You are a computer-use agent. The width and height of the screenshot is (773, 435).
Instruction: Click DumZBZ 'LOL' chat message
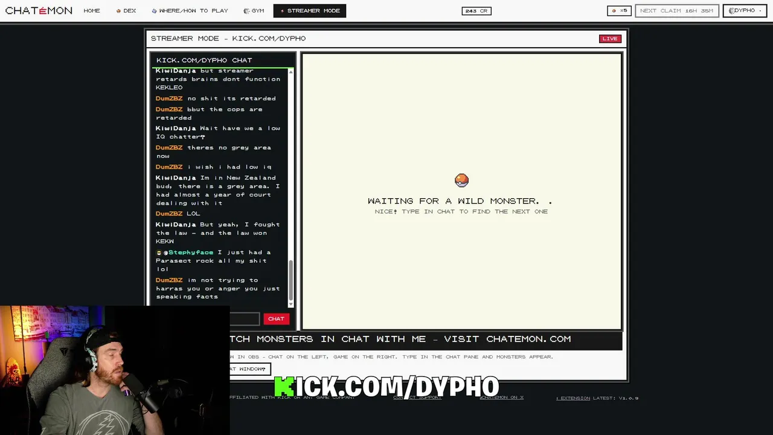pyautogui.click(x=178, y=214)
